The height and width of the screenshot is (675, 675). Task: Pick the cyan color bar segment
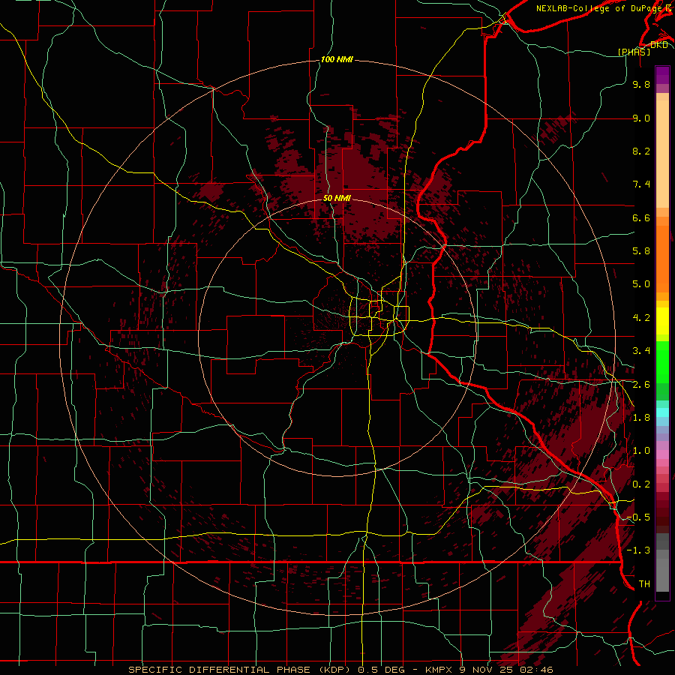[x=662, y=412]
